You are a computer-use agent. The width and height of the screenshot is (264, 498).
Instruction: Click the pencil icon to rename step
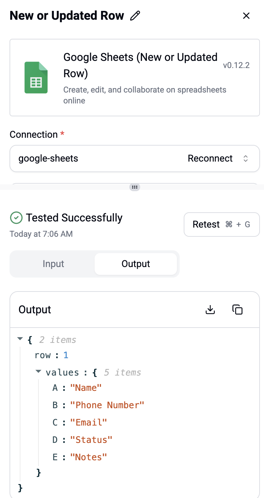click(x=135, y=16)
